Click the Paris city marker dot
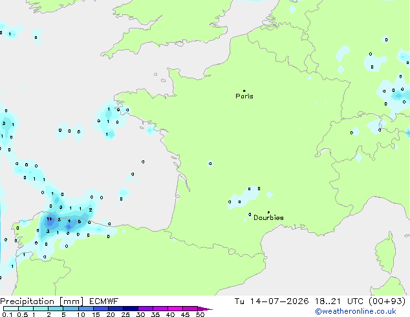The width and height of the screenshot is (410, 317). pyautogui.click(x=244, y=91)
